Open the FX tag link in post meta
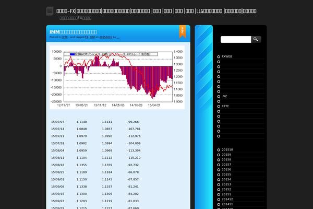The height and width of the screenshot is (209, 313). click(x=87, y=37)
